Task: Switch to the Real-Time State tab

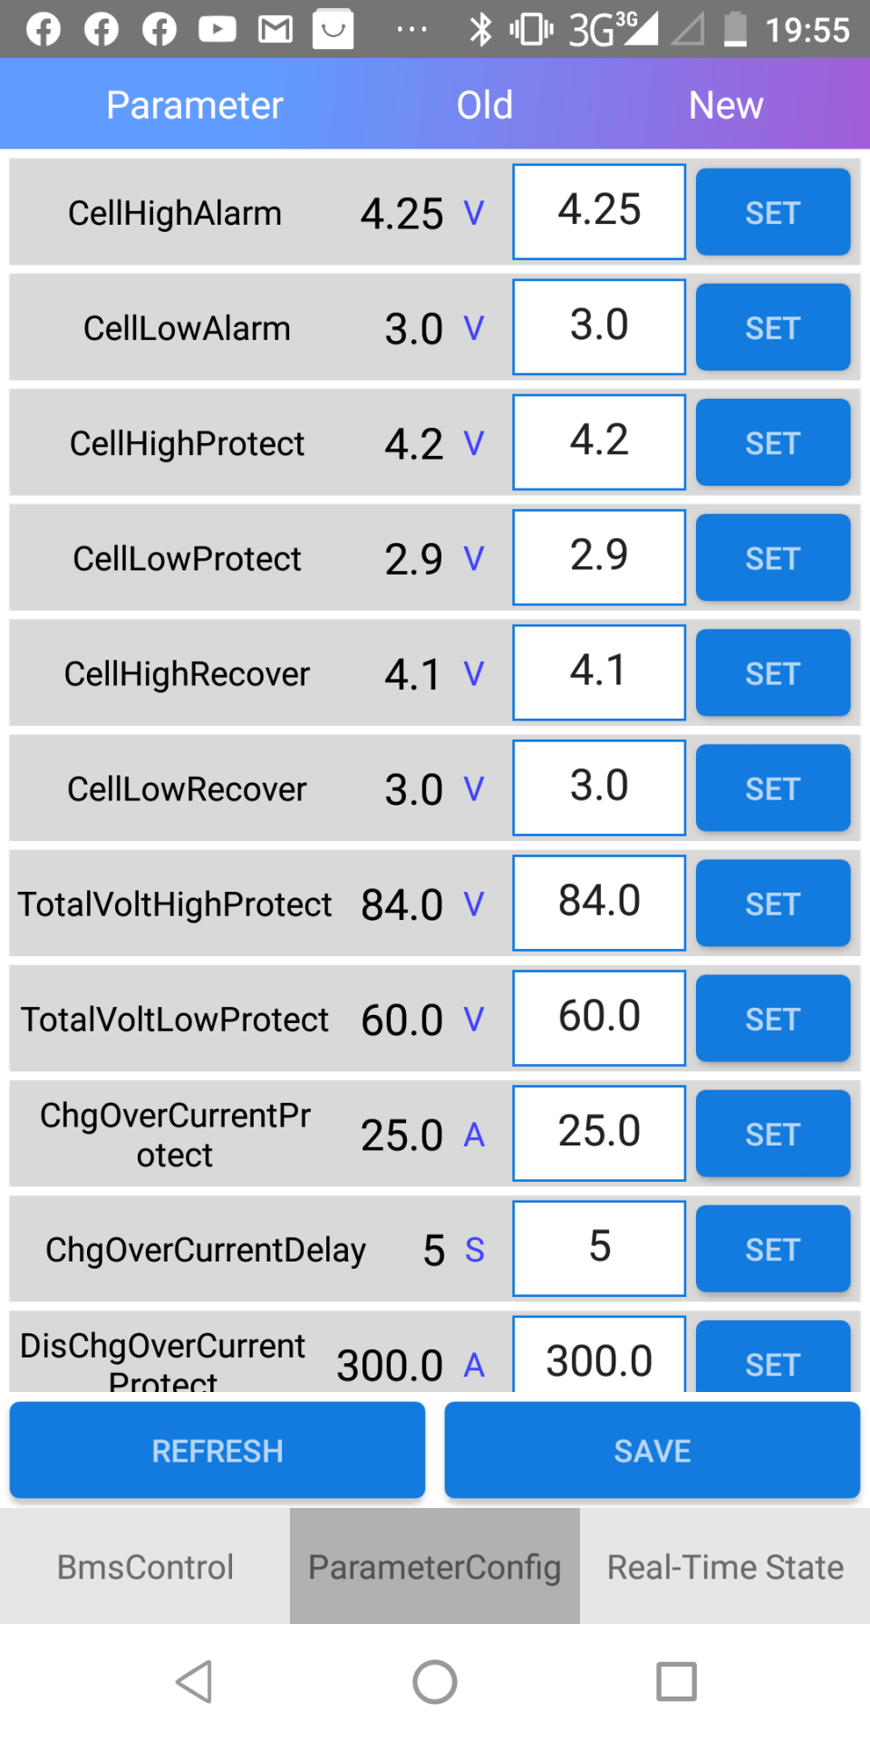Action: (725, 1566)
